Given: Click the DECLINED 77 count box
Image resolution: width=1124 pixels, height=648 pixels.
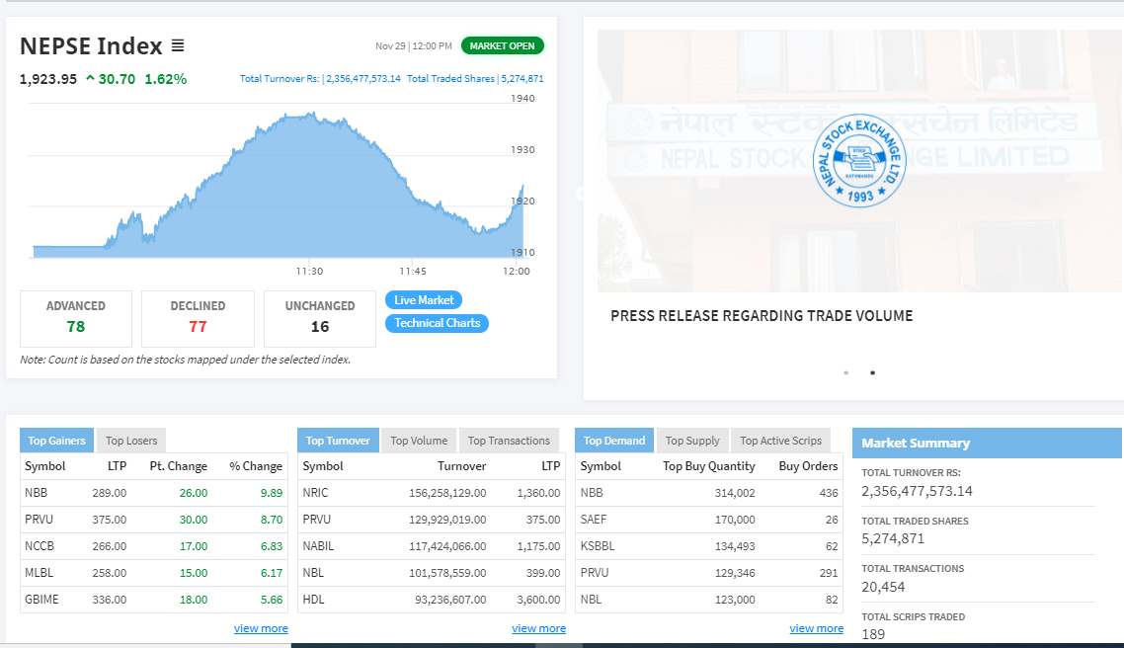Looking at the screenshot, I should pyautogui.click(x=198, y=318).
